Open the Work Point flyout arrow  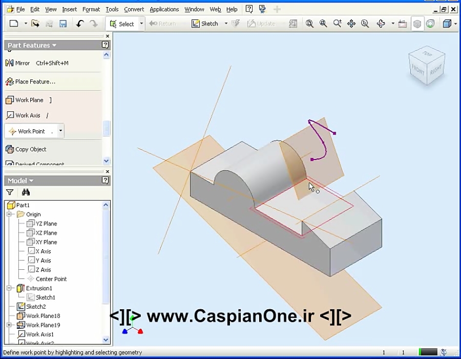coord(60,131)
